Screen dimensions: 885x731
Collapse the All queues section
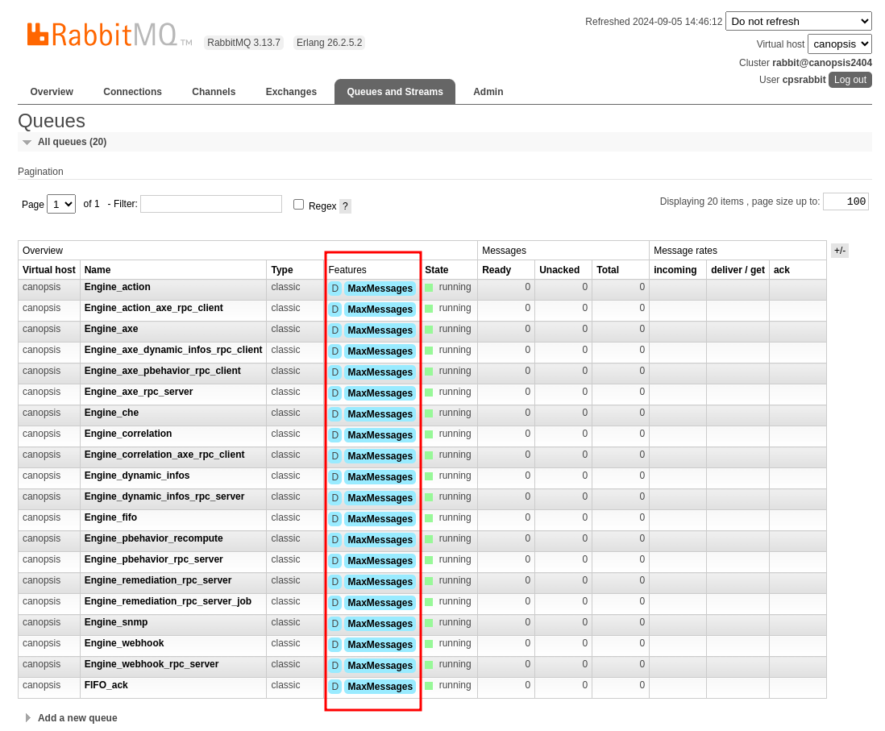coord(72,142)
